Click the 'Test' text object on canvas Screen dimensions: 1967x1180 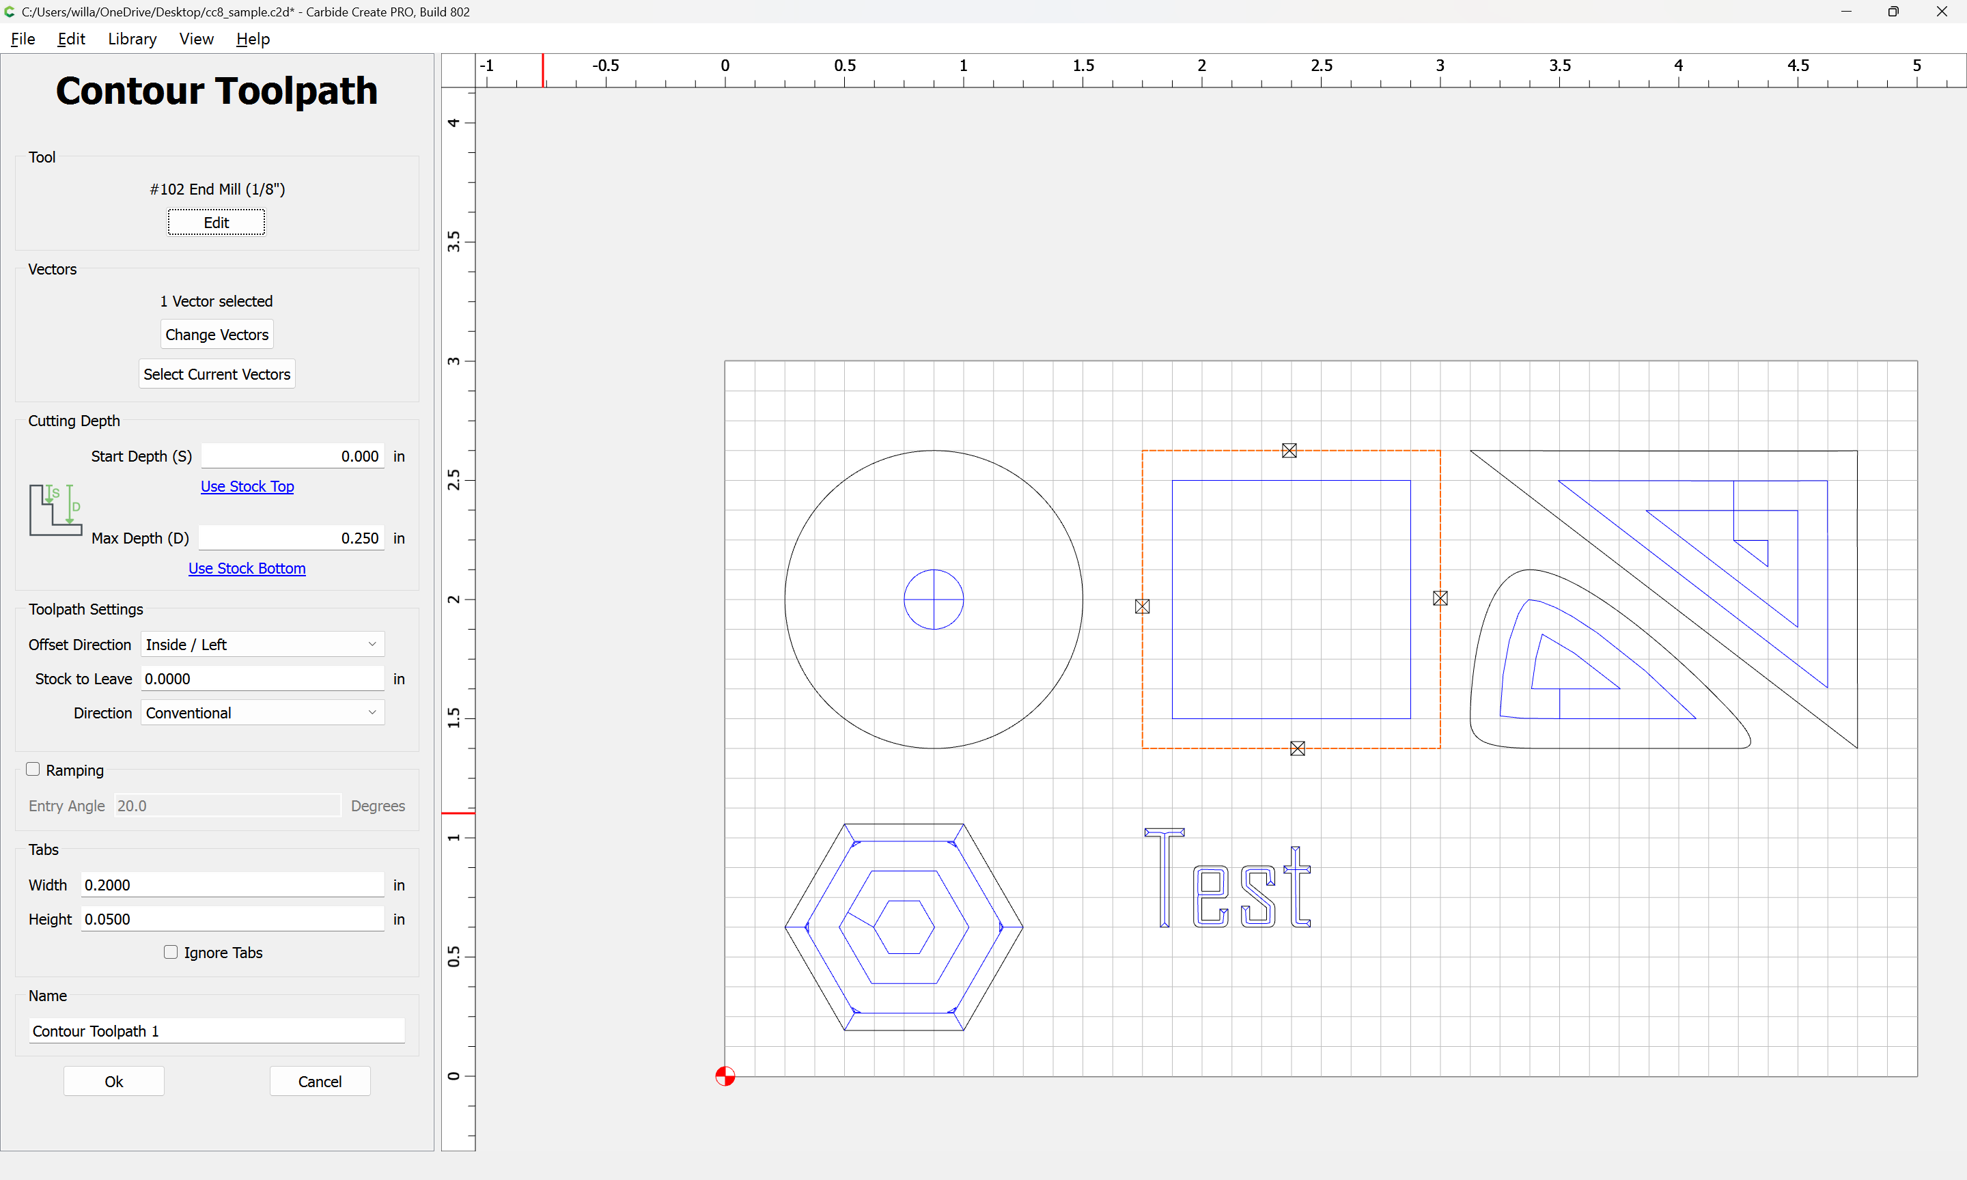pos(1227,878)
